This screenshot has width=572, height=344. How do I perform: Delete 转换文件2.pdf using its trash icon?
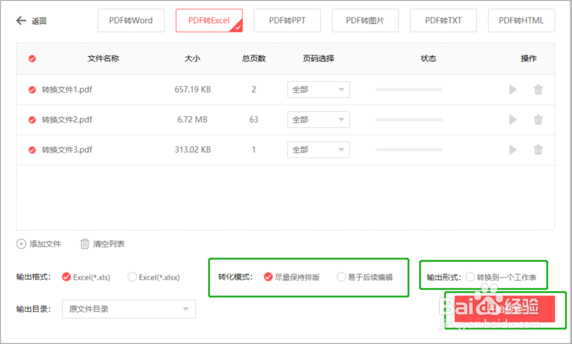click(x=538, y=119)
